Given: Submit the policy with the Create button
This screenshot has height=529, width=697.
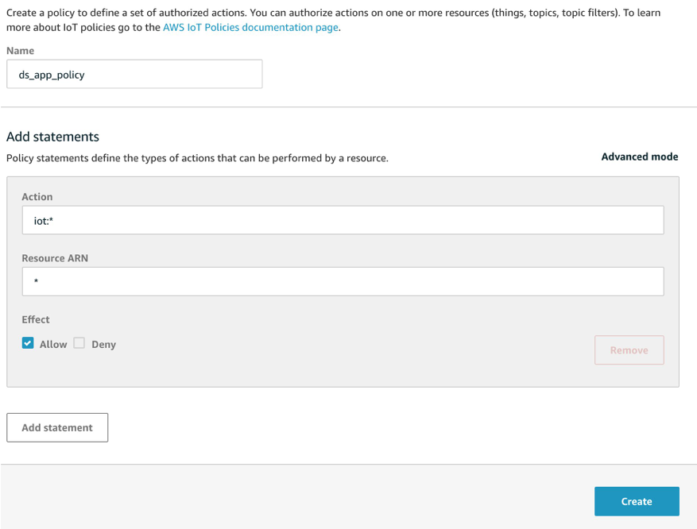Looking at the screenshot, I should [x=636, y=501].
